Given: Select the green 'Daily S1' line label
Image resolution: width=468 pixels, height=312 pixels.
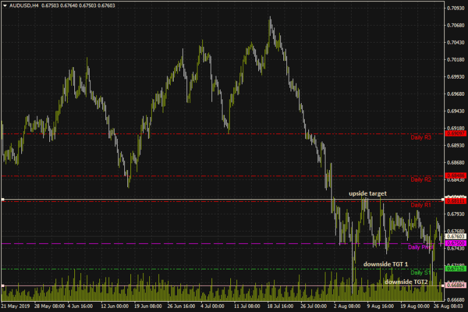Looking at the screenshot, I should [420, 272].
